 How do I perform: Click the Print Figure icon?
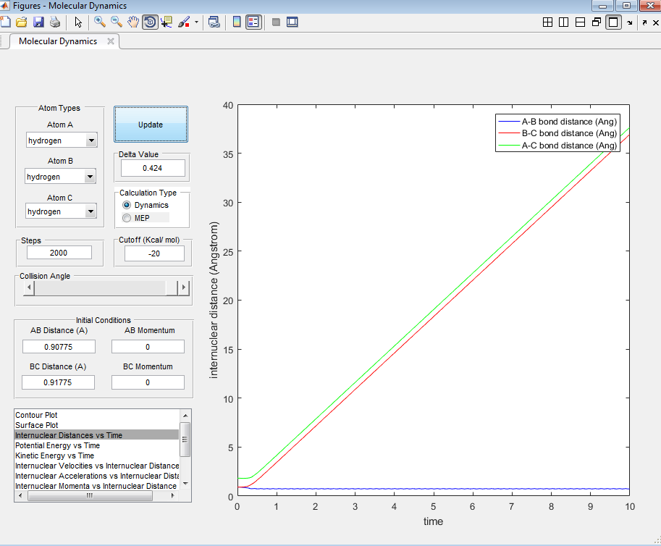pos(55,22)
